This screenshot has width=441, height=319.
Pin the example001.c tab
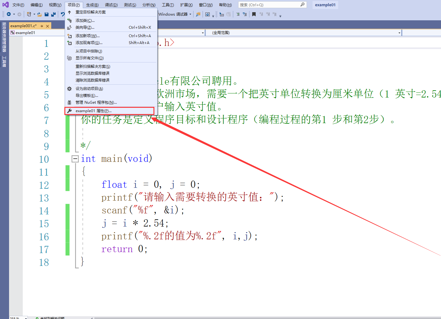pos(42,26)
